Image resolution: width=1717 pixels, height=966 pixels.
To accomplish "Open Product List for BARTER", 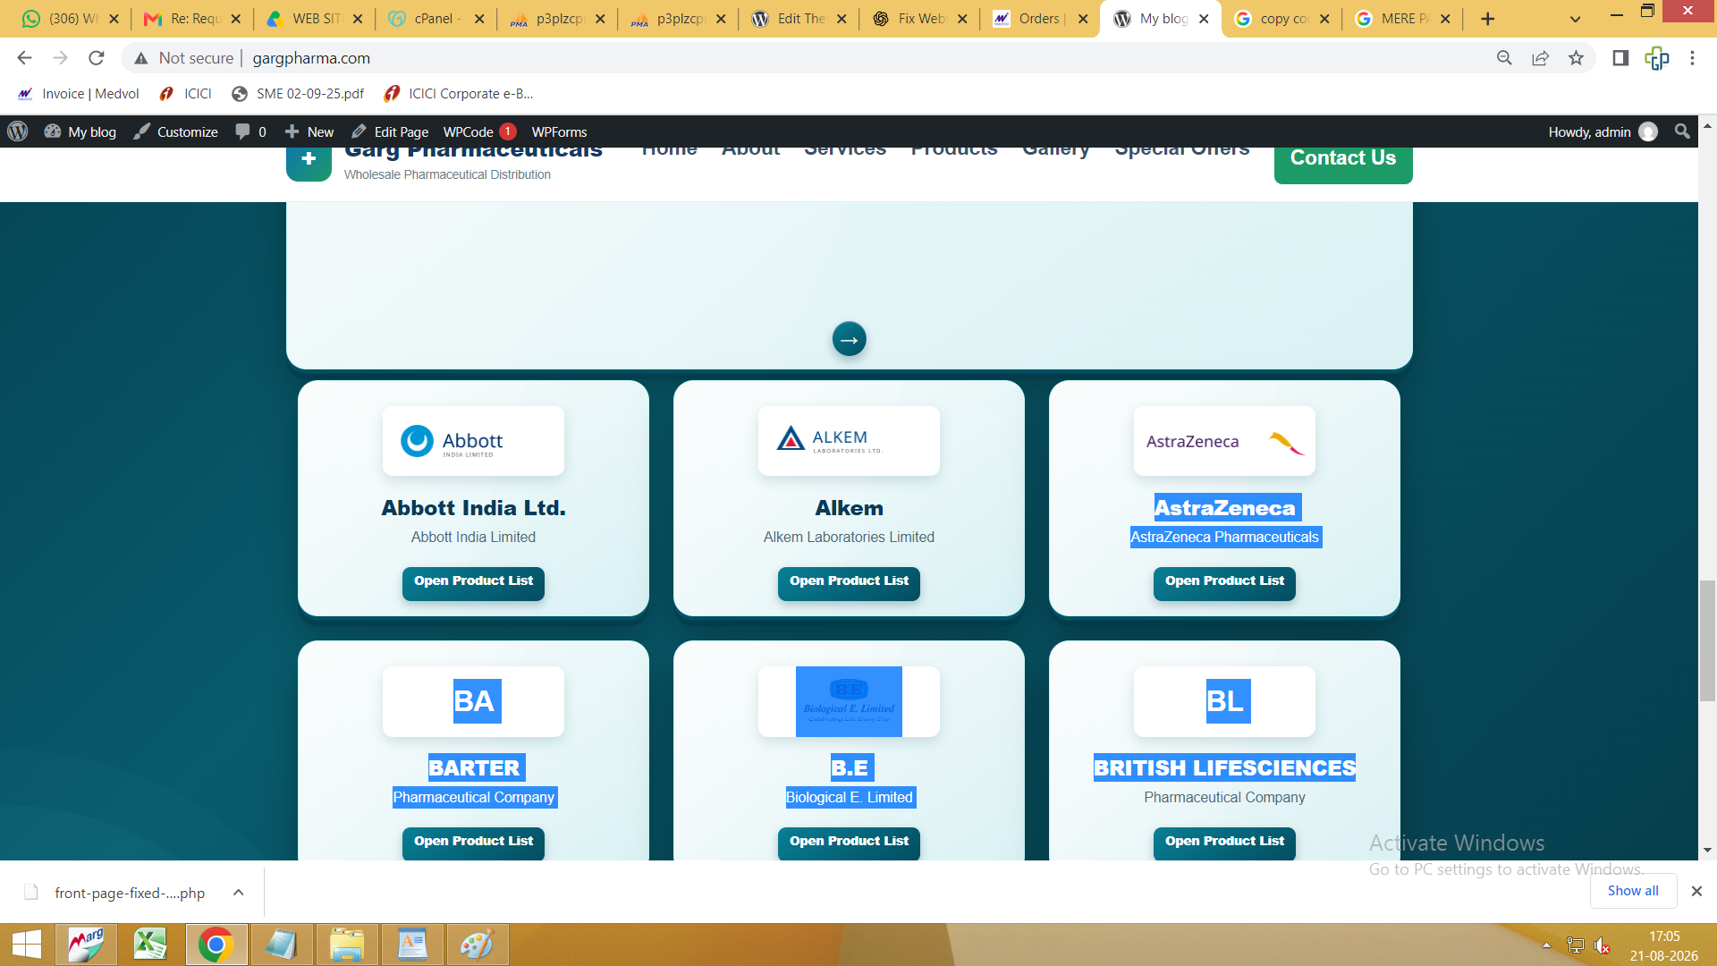I will point(473,842).
